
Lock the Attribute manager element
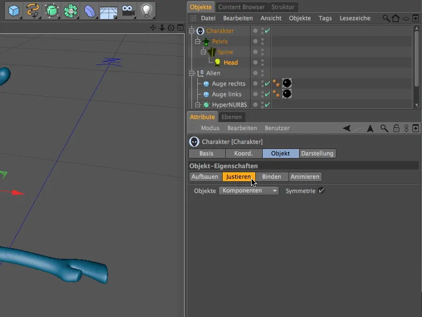pyautogui.click(x=396, y=128)
